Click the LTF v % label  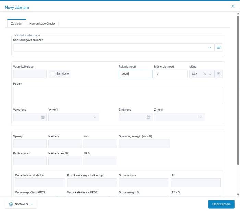176,192
